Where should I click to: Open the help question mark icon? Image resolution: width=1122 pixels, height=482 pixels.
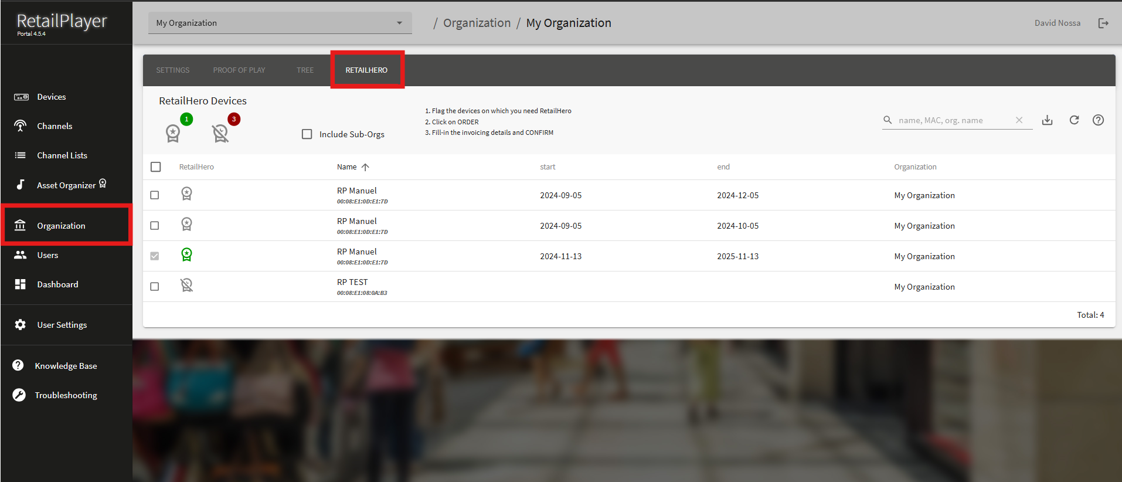[1098, 120]
